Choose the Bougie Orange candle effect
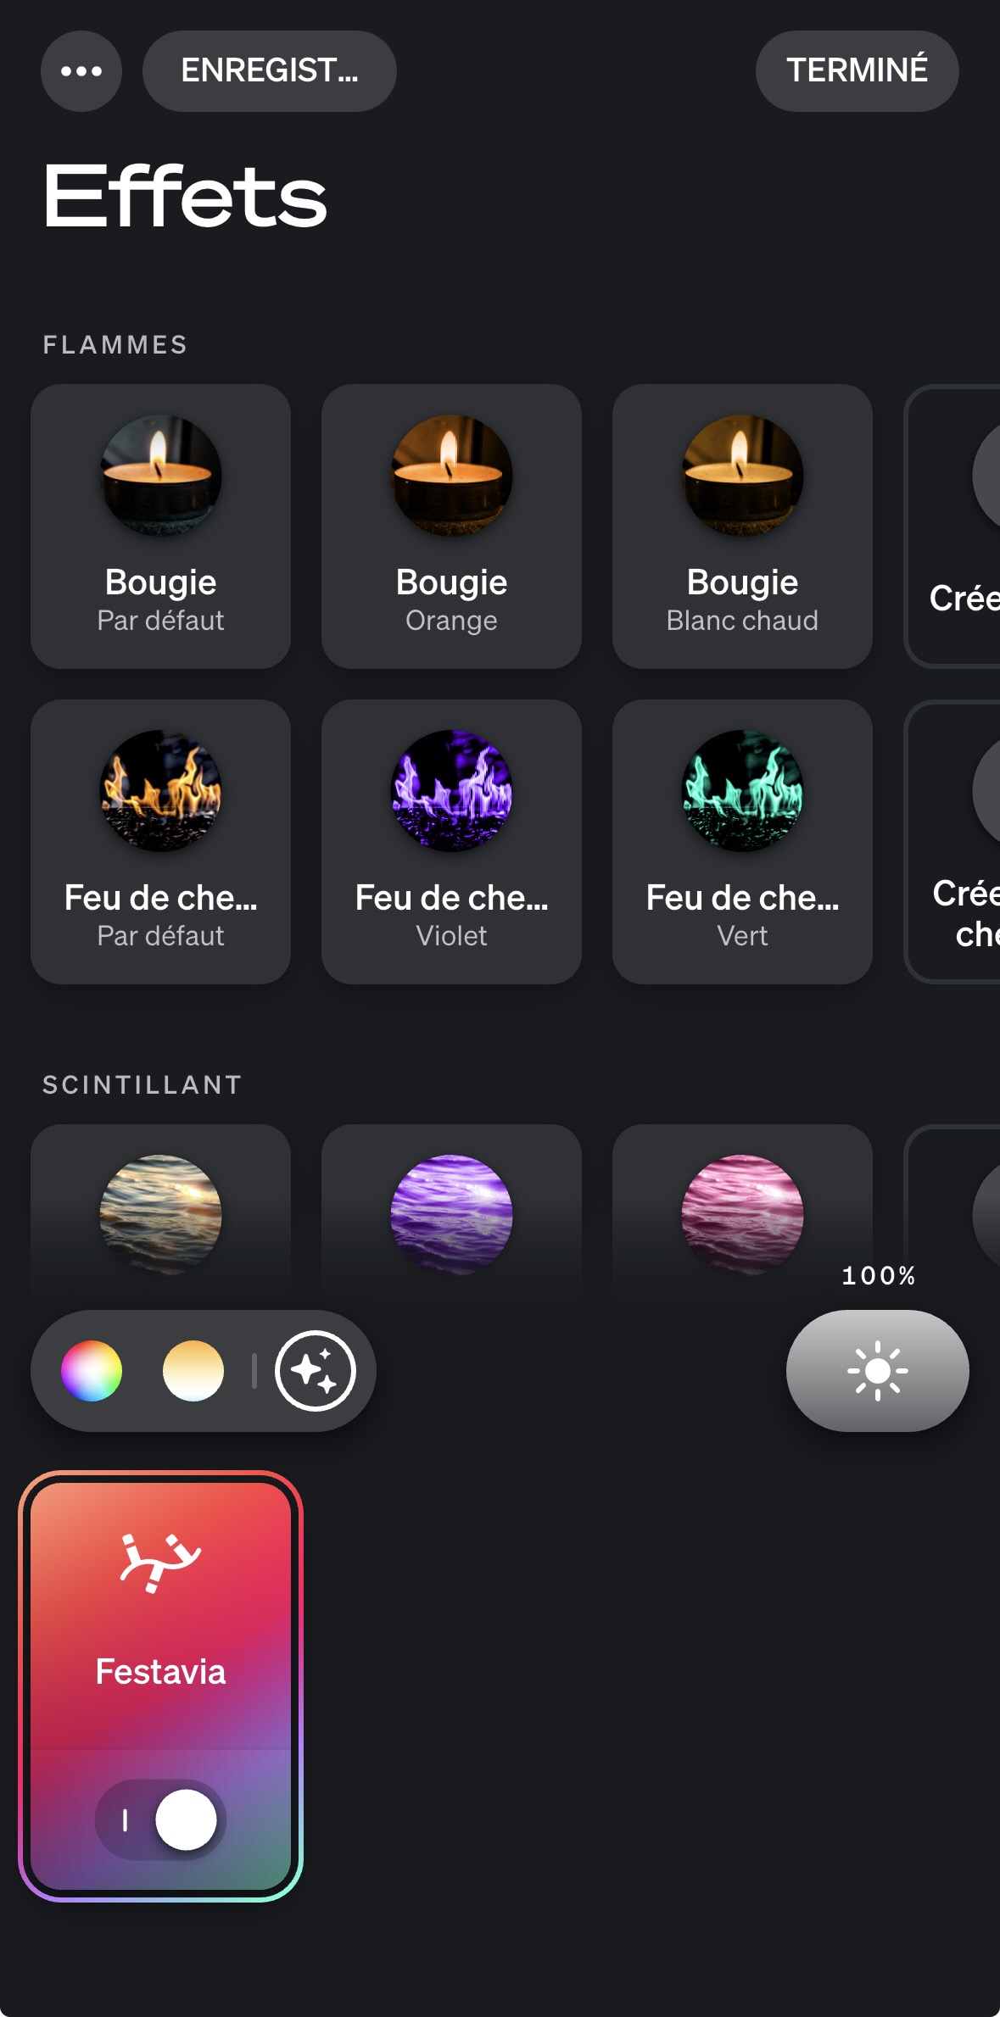This screenshot has height=2017, width=1000. [451, 527]
